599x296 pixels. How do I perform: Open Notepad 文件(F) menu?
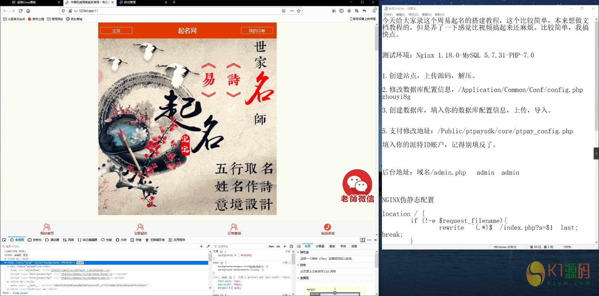[388, 15]
